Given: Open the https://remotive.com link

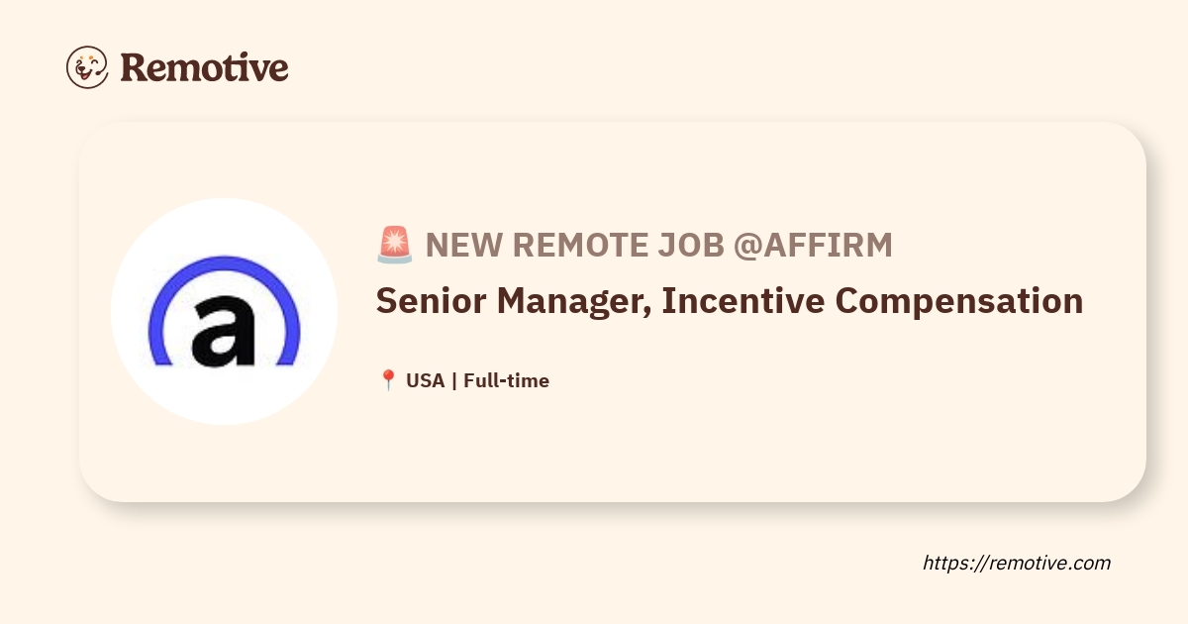Looking at the screenshot, I should (1017, 563).
